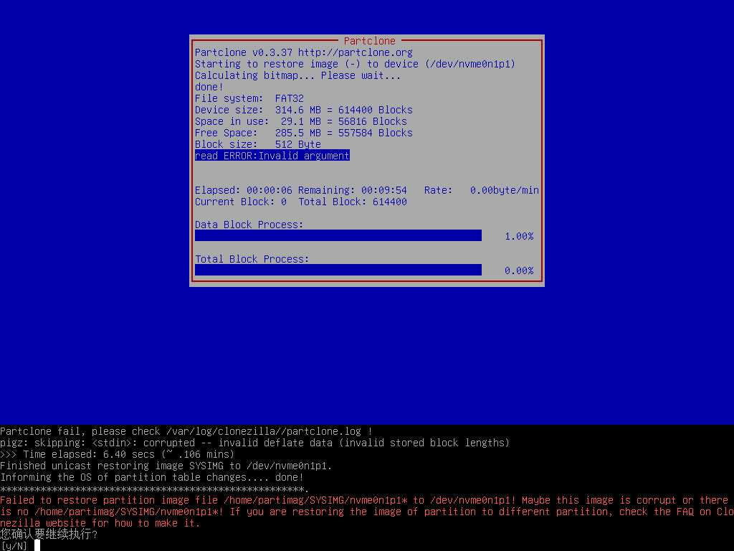Click the 'Partclone fail, please check' log line

pyautogui.click(x=186, y=431)
